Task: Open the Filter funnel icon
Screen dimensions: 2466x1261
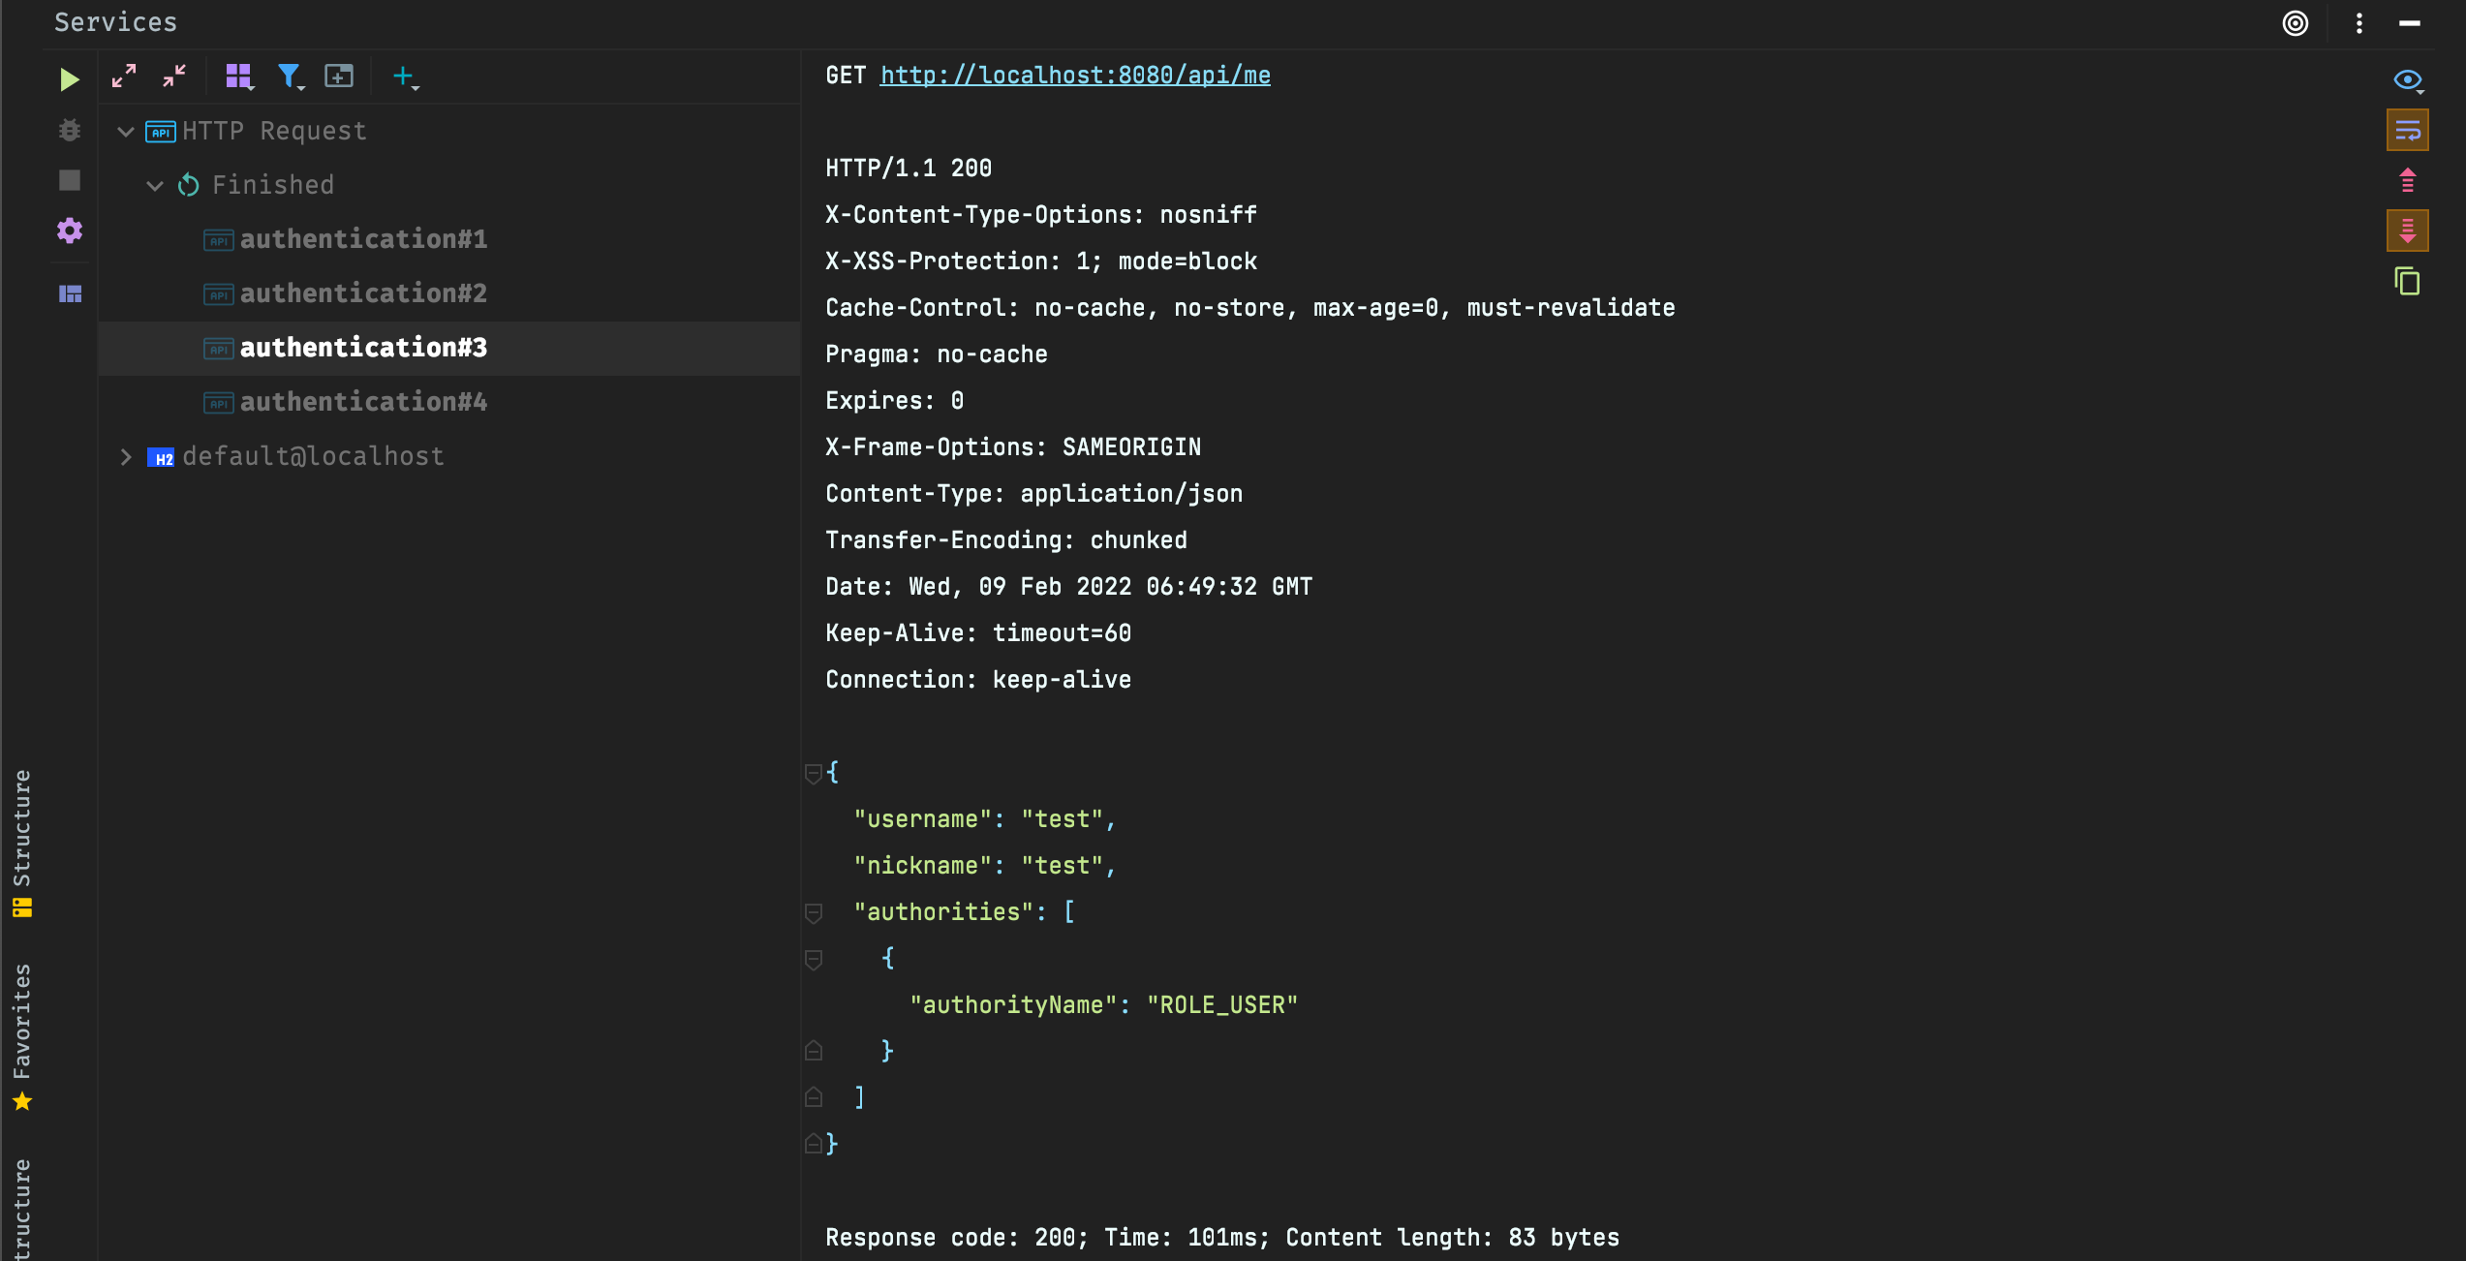Action: coord(290,76)
